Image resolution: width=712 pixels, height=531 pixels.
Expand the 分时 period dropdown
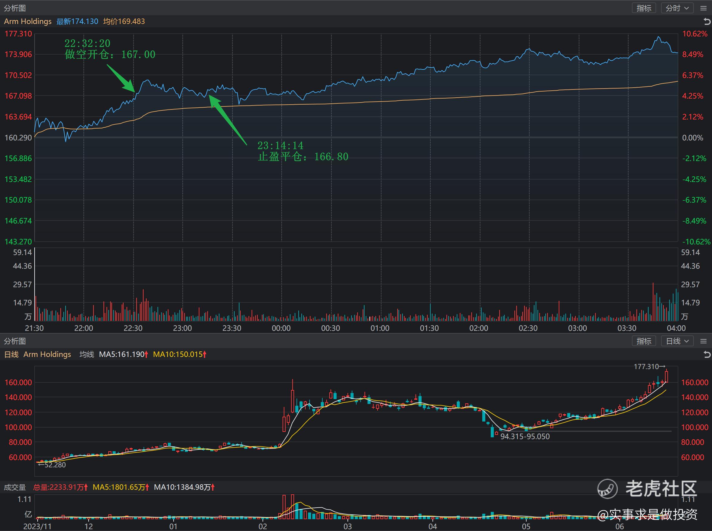(x=677, y=8)
